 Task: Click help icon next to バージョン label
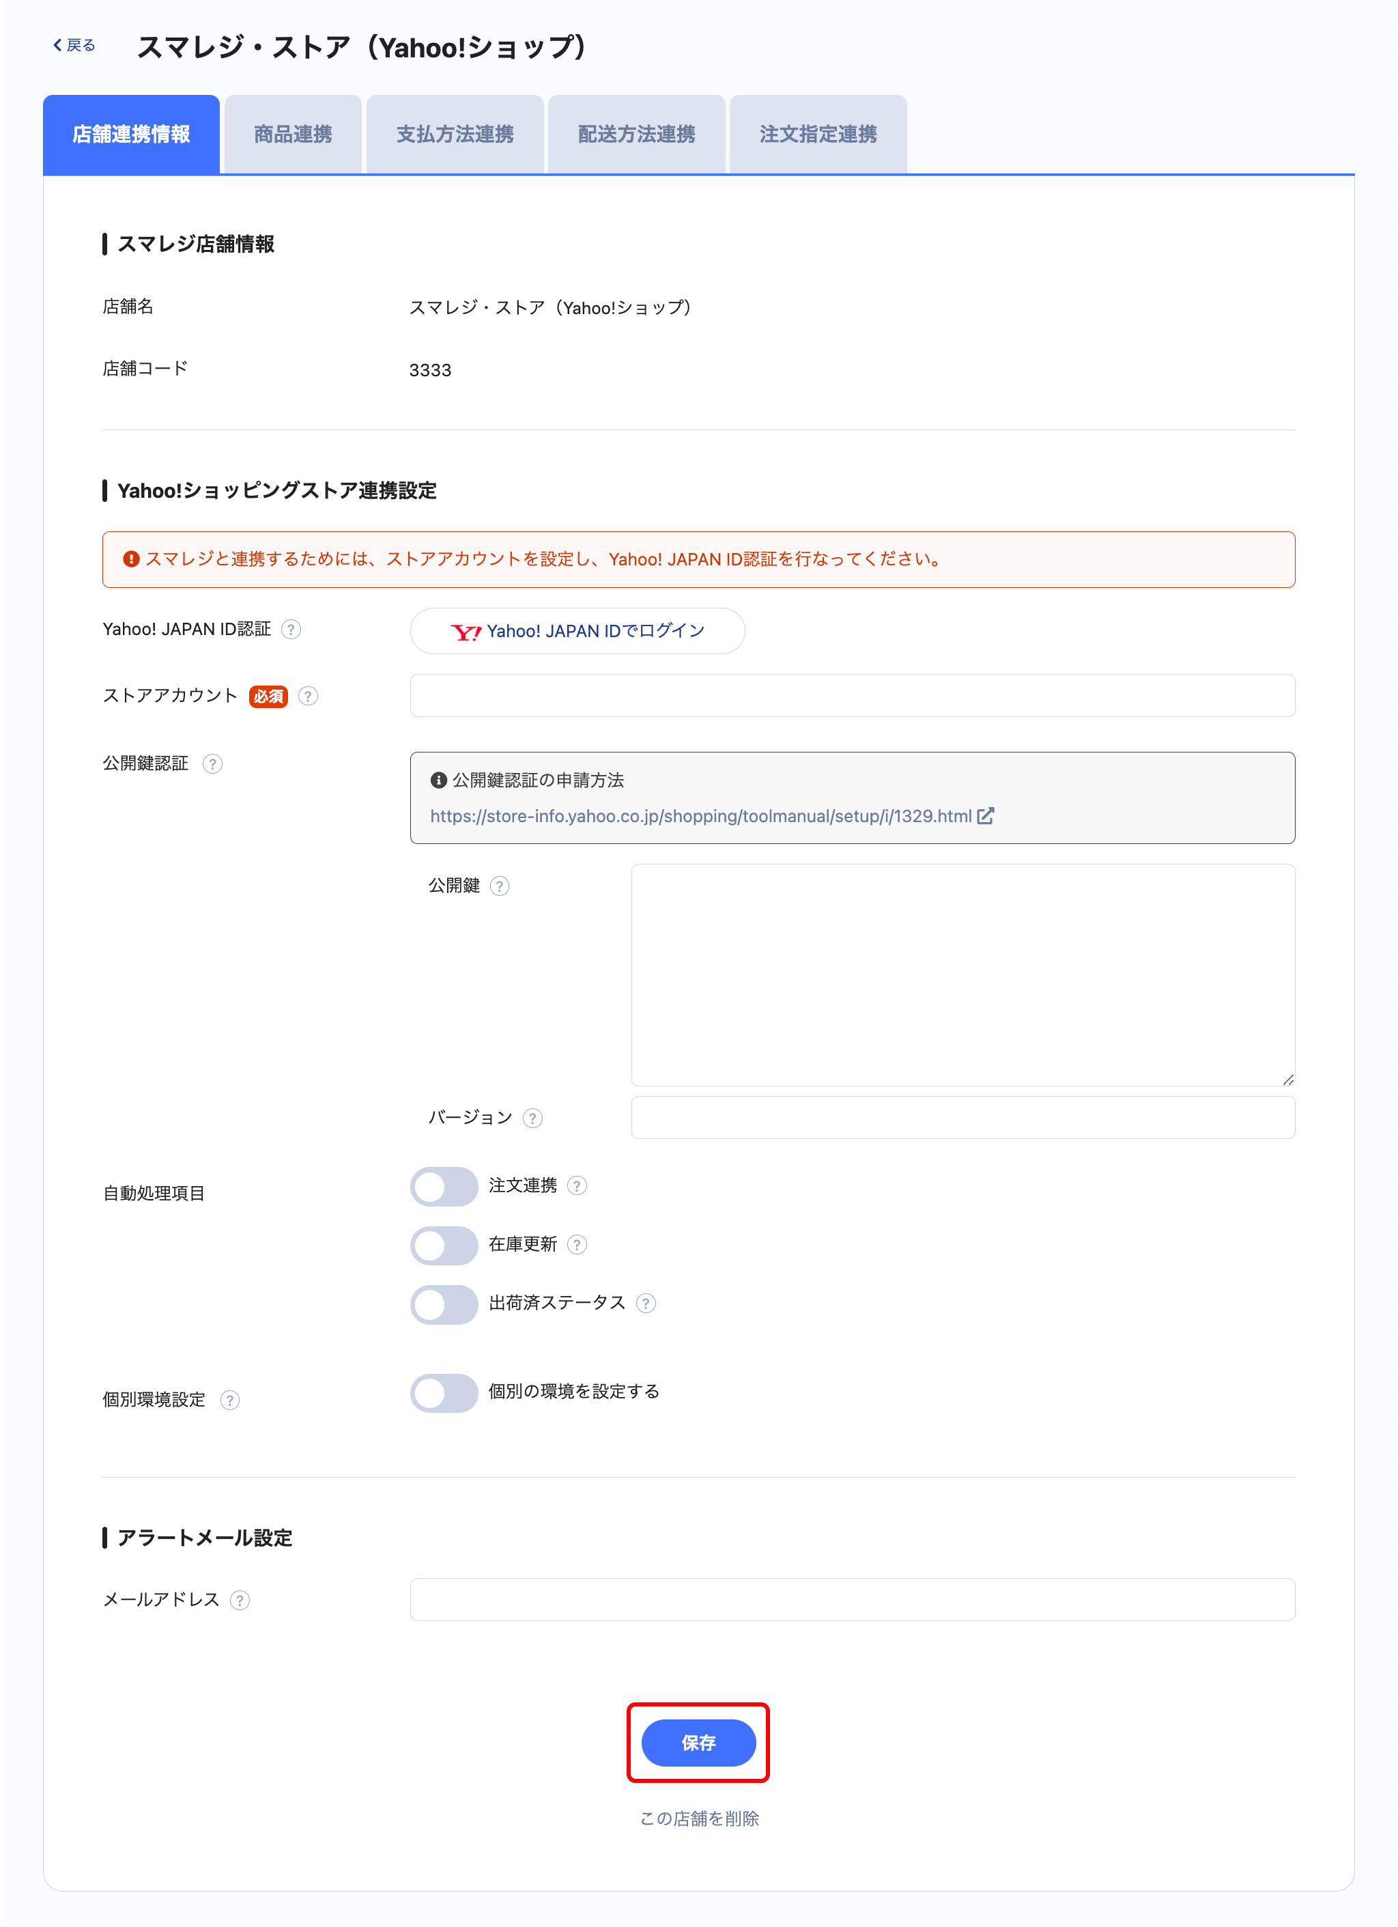[x=532, y=1118]
